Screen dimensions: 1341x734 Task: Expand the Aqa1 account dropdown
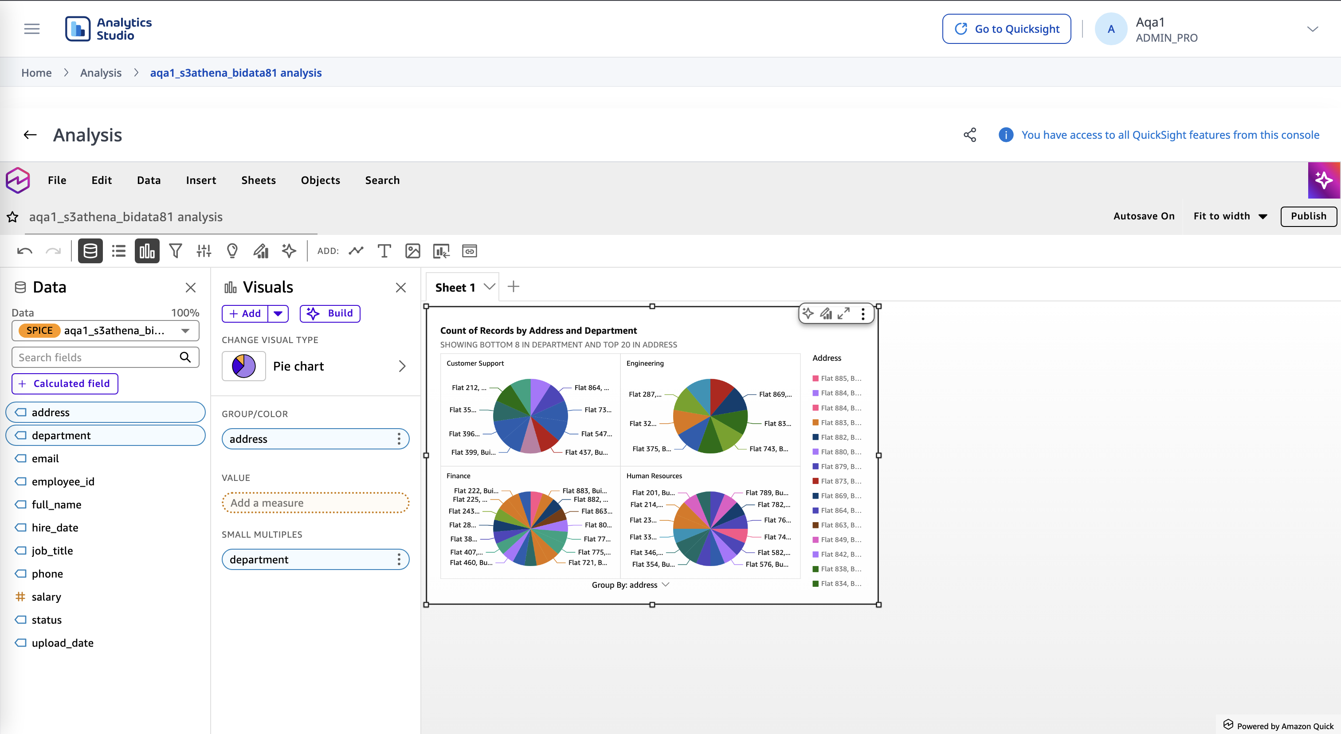(x=1312, y=29)
